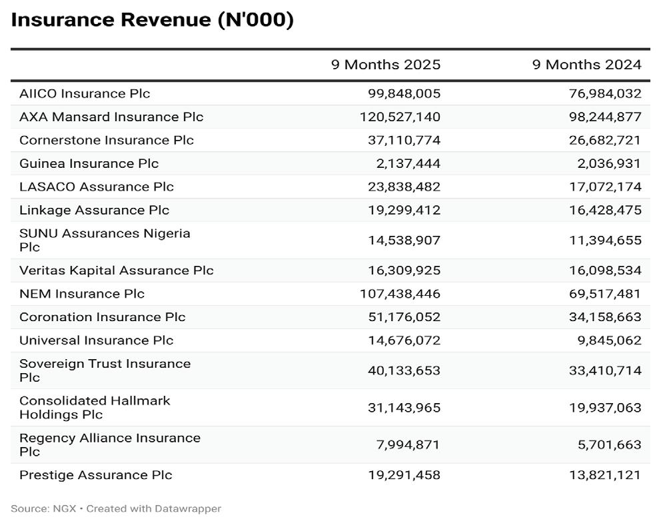
Task: Select the SUNU Assurances Nigeria Plc label
Action: coord(105,240)
